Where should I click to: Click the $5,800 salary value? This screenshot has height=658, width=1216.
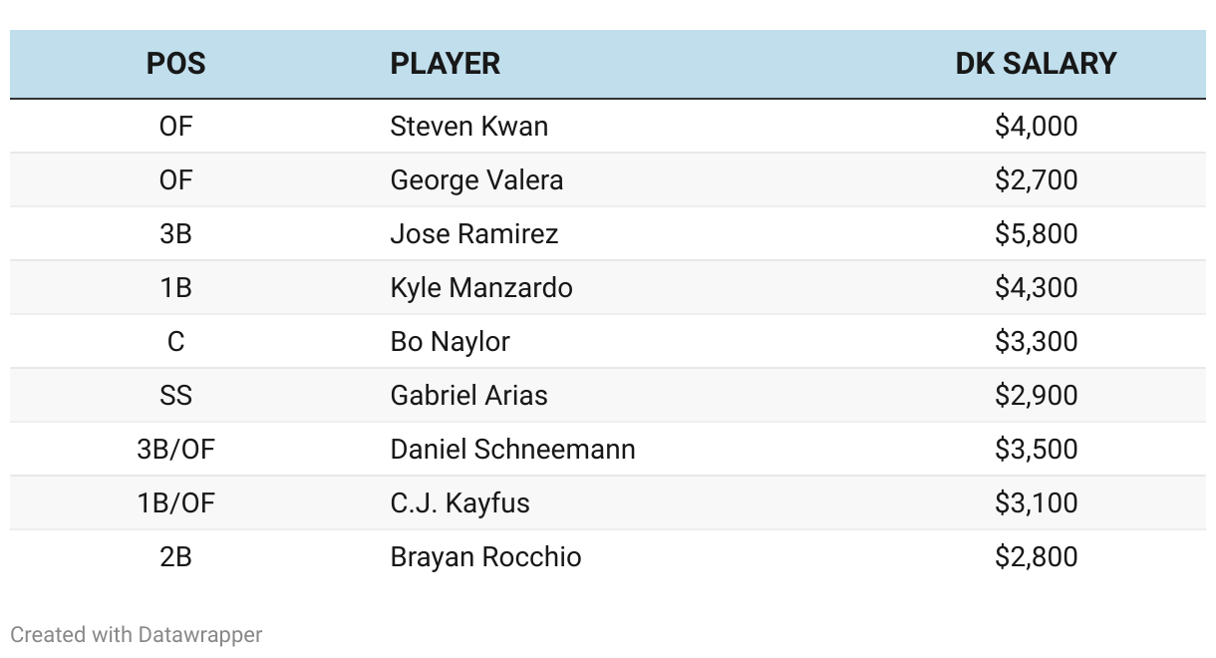pos(1036,234)
